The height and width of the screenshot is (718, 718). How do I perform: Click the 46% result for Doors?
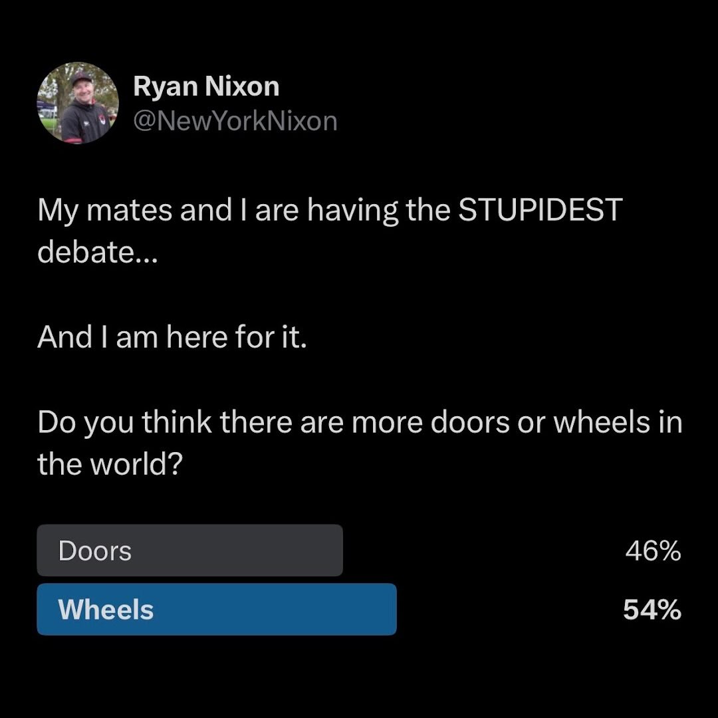pos(653,551)
